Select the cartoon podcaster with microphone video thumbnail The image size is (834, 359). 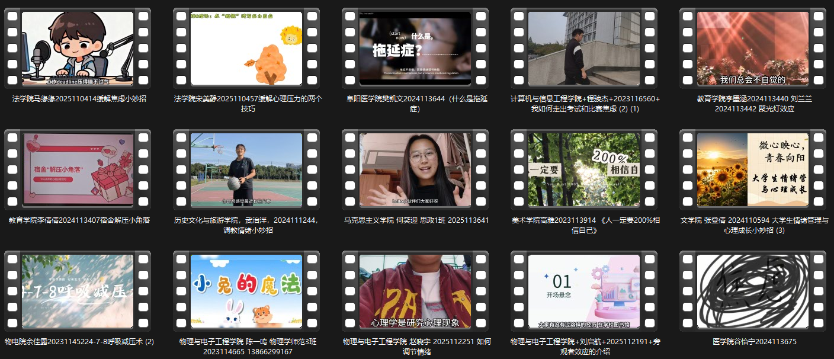click(78, 48)
